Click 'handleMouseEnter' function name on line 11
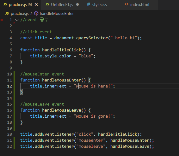179x156 pixels. (x=62, y=80)
